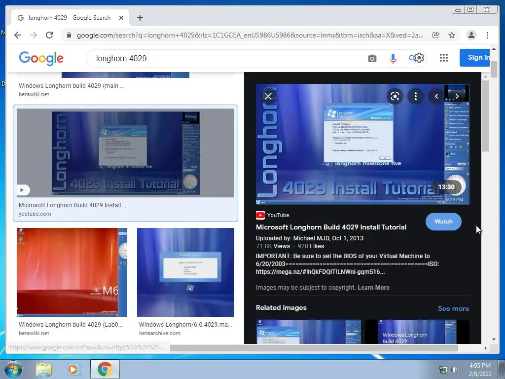Viewport: 505px width, 379px height.
Task: Bookmark this page with the star
Action: pos(452,35)
